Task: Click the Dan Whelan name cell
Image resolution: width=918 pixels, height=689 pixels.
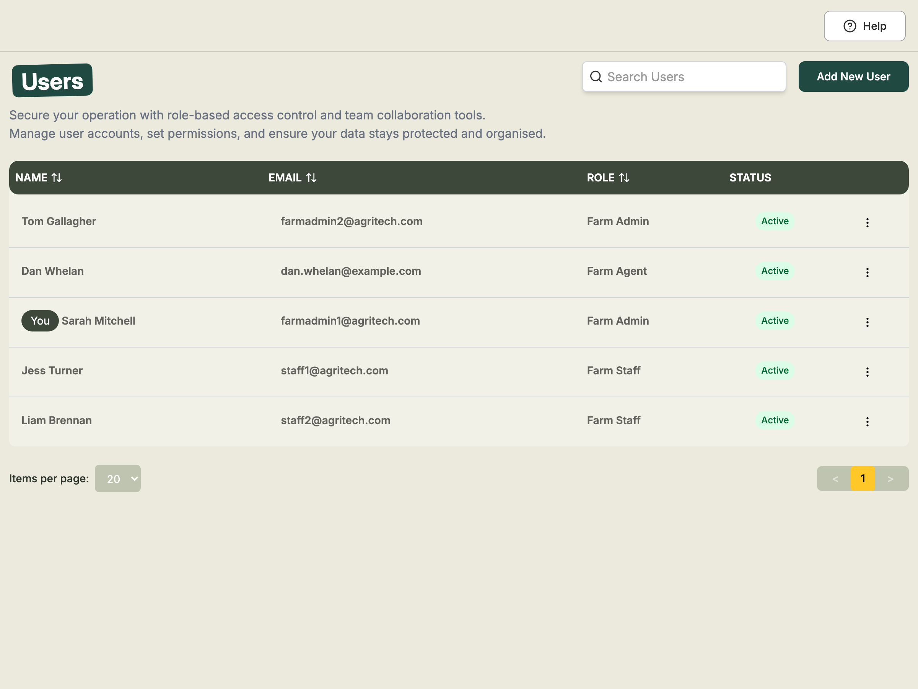Action: [53, 271]
